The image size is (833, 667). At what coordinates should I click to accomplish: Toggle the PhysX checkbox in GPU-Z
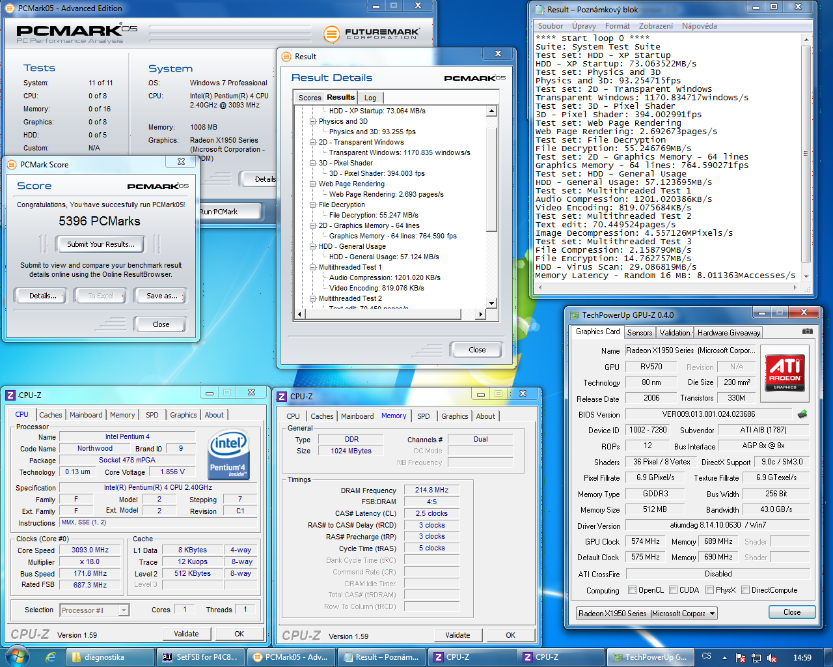[x=709, y=590]
